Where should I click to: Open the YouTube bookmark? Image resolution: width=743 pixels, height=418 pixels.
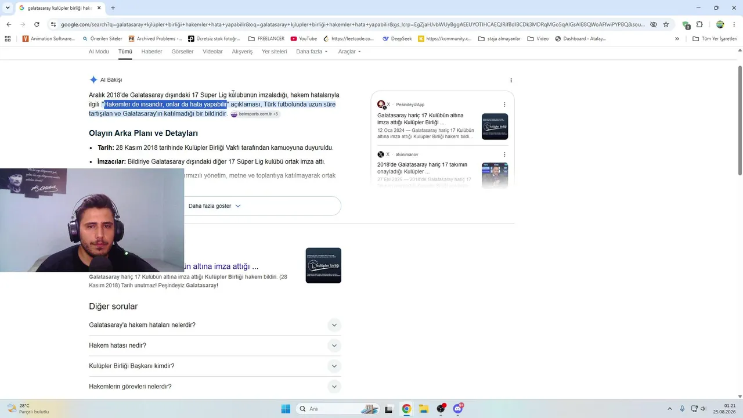304,39
